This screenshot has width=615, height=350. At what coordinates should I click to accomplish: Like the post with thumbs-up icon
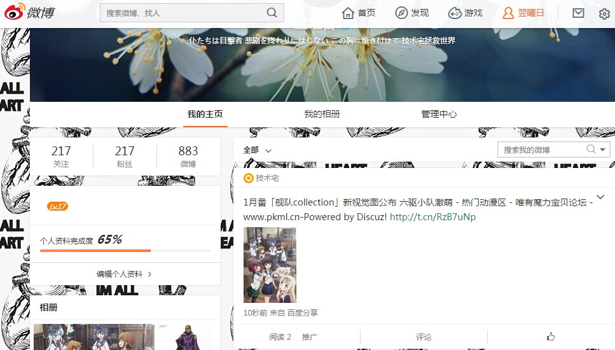tap(550, 337)
